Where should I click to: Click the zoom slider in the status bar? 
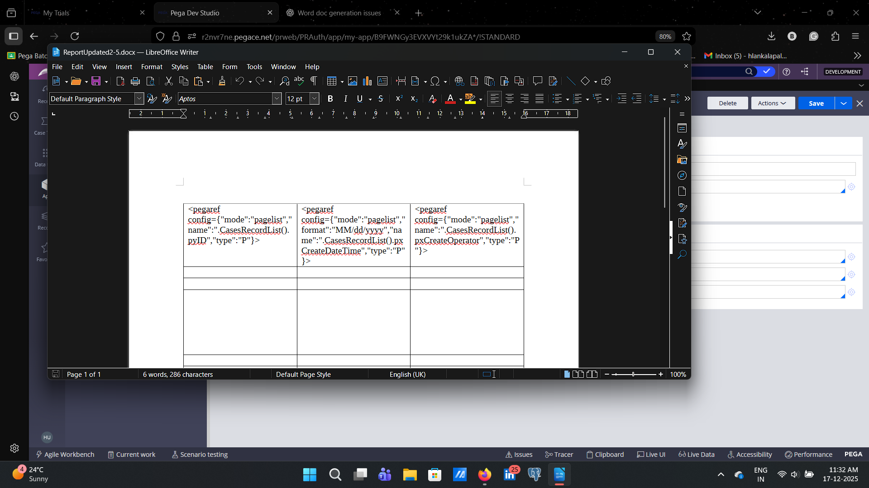click(x=633, y=375)
